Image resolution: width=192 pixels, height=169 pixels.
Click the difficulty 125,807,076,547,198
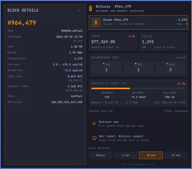click(x=67, y=102)
